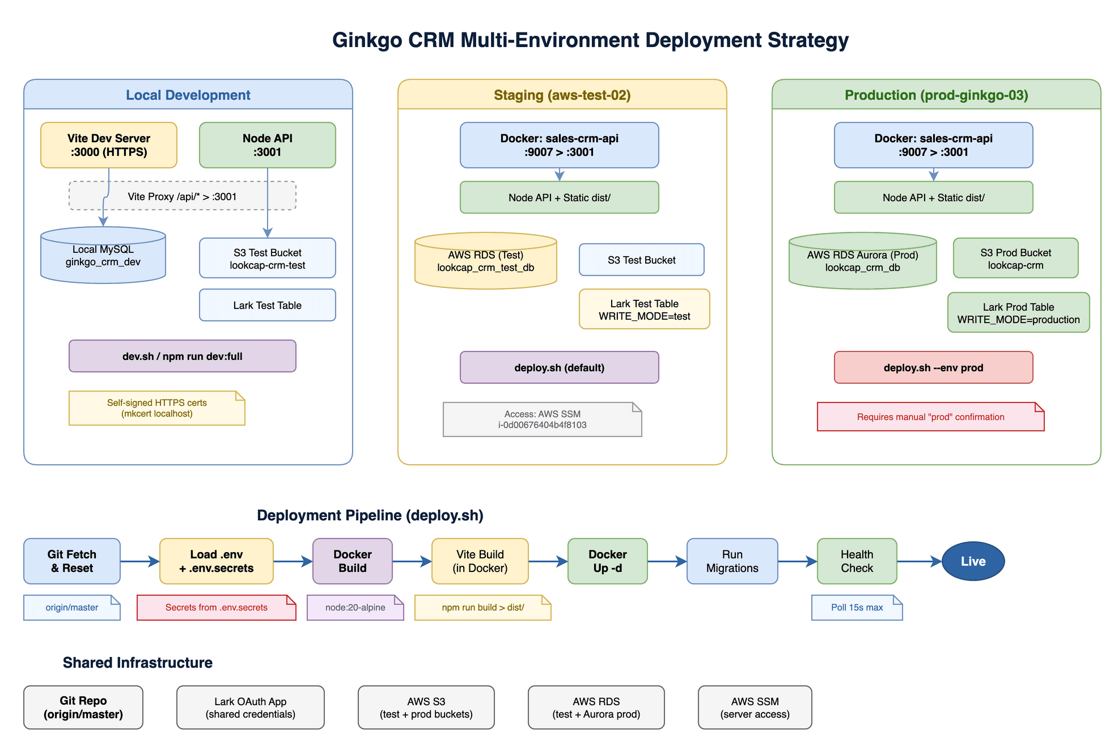Click Staging Docker: sales-crm-api box
Image resolution: width=1114 pixels, height=742 pixels.
560,145
